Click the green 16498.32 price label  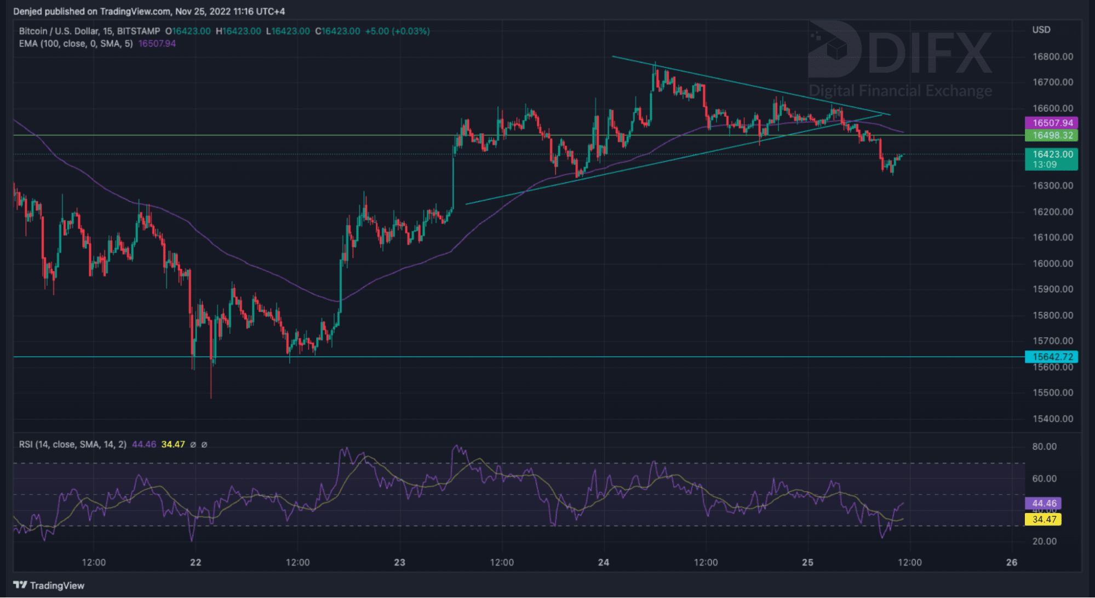point(1051,135)
